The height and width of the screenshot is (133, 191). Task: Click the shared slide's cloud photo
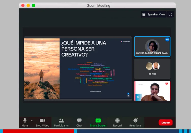coord(42,69)
